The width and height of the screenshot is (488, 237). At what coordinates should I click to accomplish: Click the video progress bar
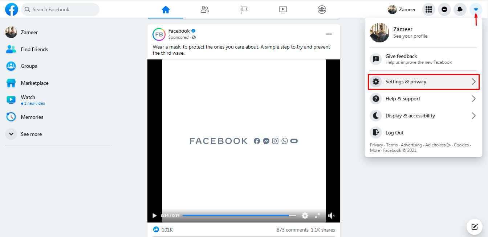tap(239, 216)
